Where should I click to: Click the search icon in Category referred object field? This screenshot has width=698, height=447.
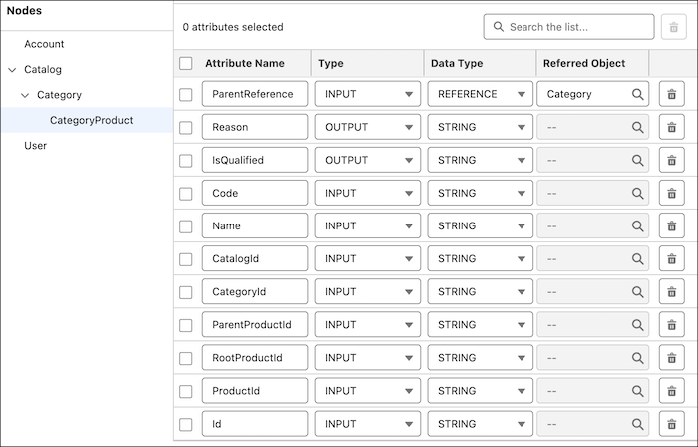[637, 94]
